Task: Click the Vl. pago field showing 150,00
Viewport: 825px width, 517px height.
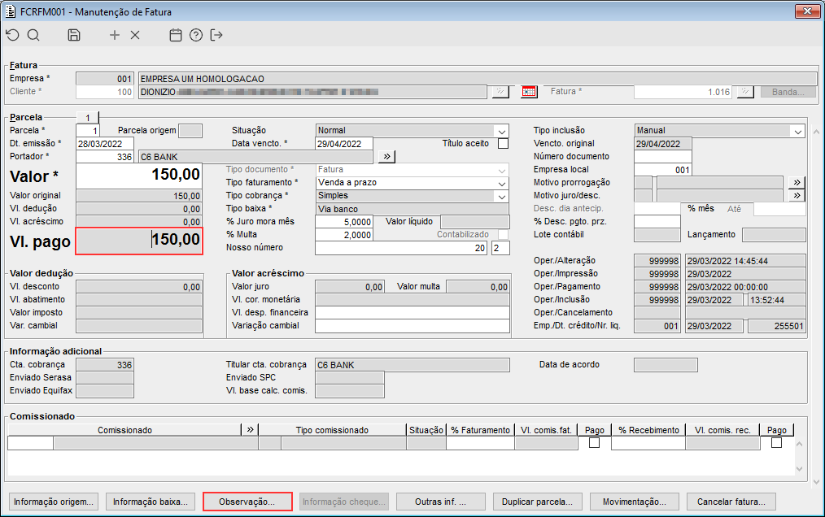Action: click(139, 241)
